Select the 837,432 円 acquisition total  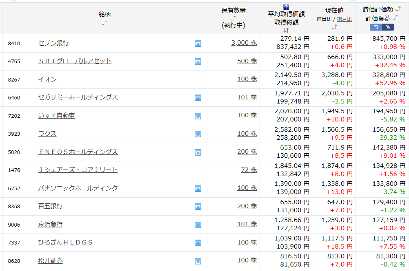(x=293, y=47)
